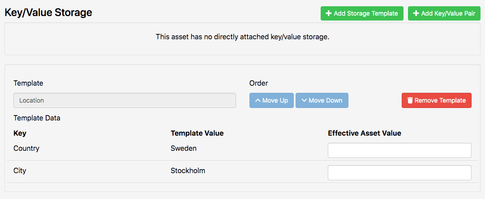Click the plus icon on Add Storage Template
This screenshot has height=199, width=485.
329,13
